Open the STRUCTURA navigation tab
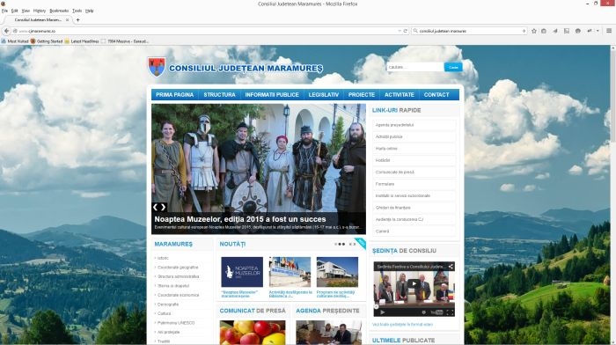616x345 pixels. (x=219, y=95)
